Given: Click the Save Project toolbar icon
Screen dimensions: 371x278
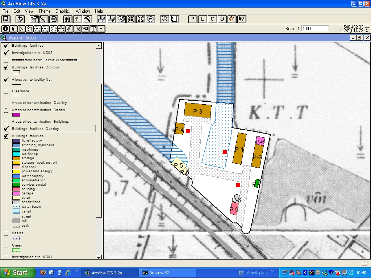Looking at the screenshot, I should point(6,19).
